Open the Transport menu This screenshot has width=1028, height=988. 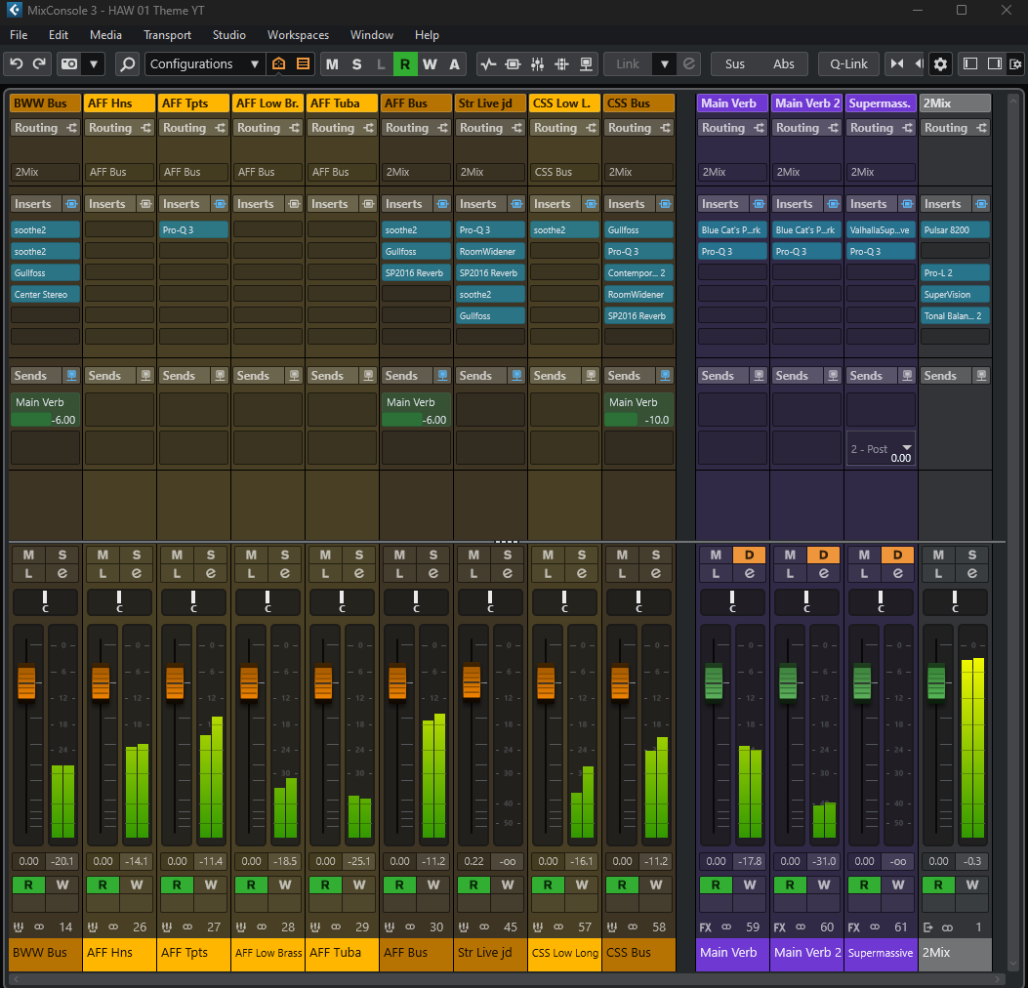tap(167, 35)
